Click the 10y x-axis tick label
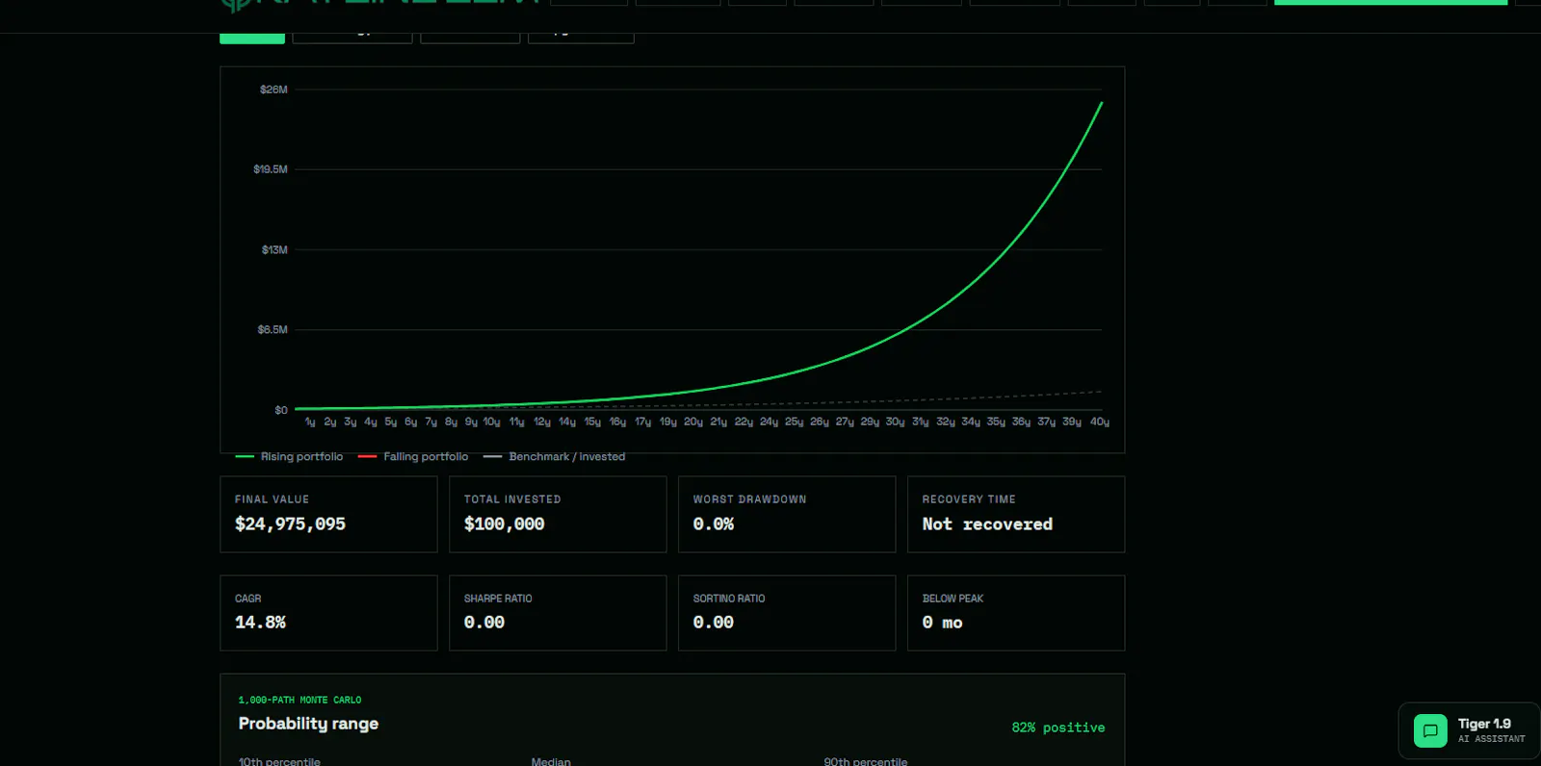The image size is (1541, 766). [x=491, y=422]
